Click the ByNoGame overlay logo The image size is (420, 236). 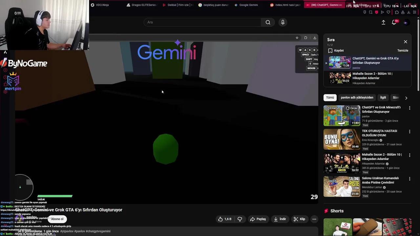click(24, 63)
